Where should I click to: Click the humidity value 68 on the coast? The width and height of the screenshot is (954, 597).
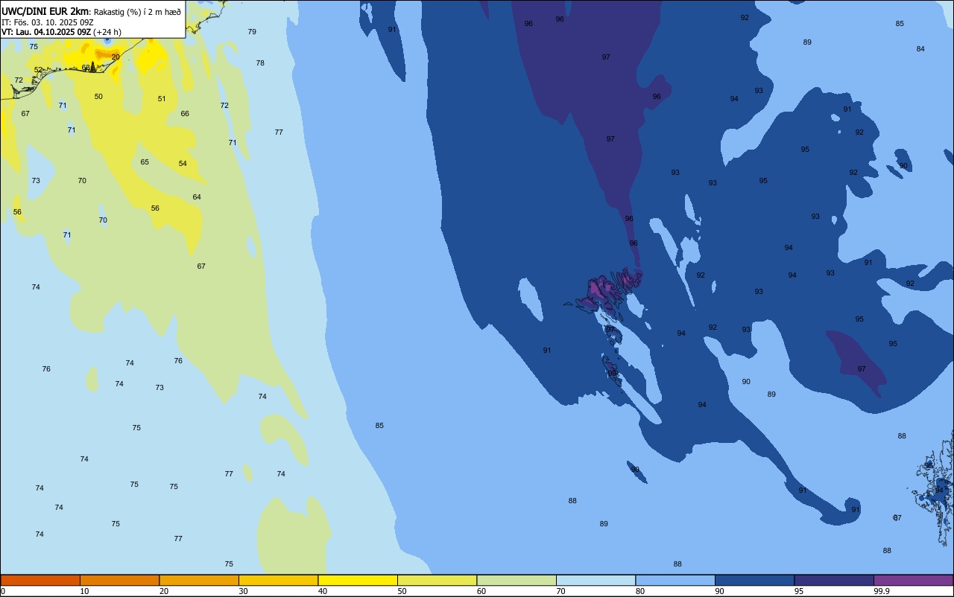[x=86, y=68]
